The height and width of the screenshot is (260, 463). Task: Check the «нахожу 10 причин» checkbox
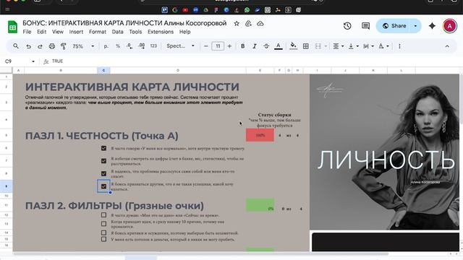[103, 224]
